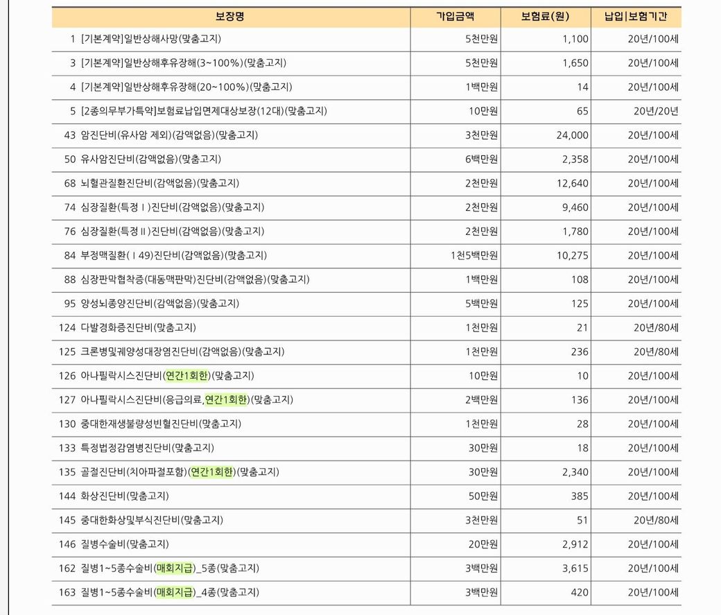This screenshot has height=615, width=721.
Task: Click the 12,640 premium value
Action: click(x=572, y=183)
